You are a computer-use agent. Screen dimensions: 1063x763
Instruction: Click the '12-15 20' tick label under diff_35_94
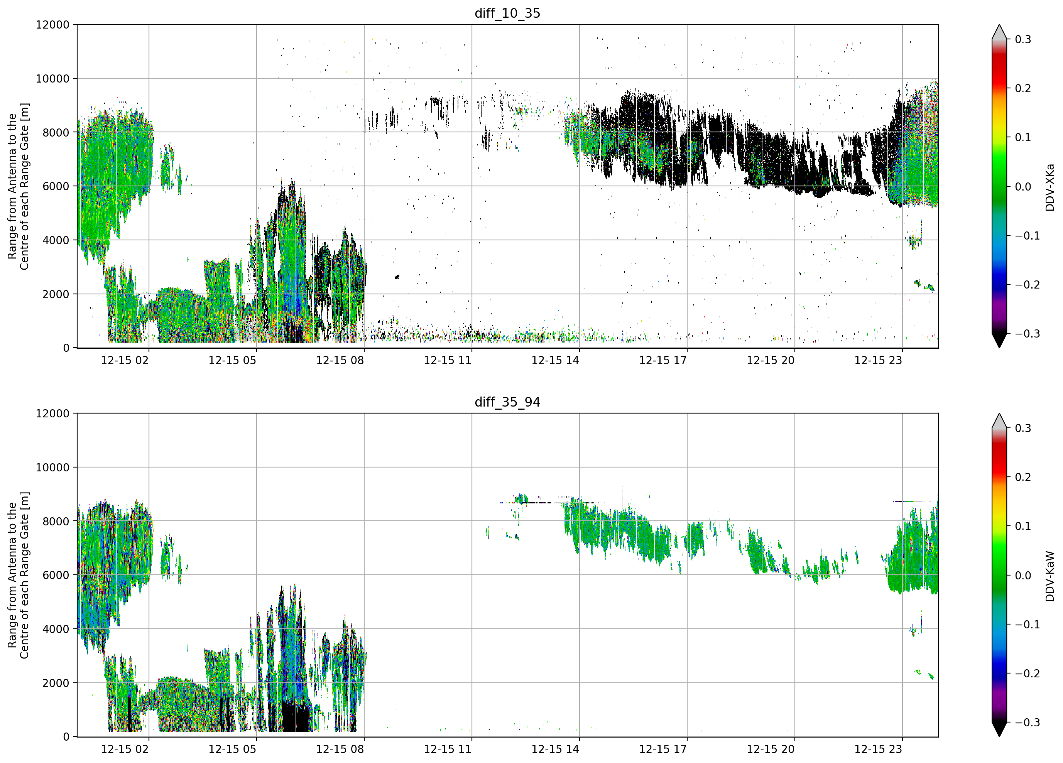pos(771,749)
